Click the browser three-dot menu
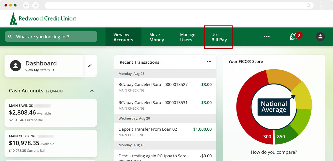The height and width of the screenshot is (161, 333). pyautogui.click(x=321, y=5)
